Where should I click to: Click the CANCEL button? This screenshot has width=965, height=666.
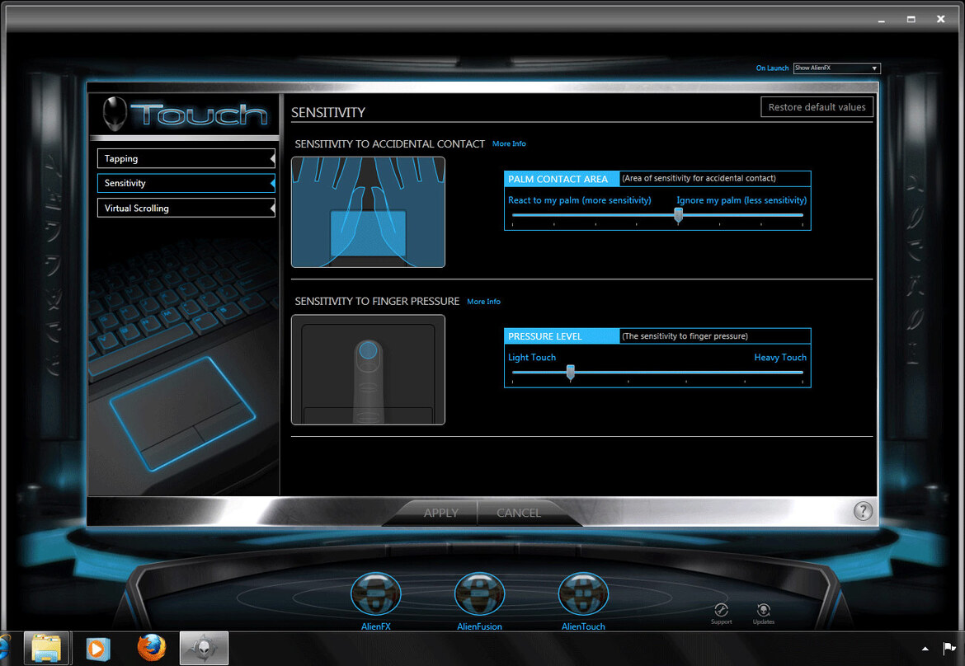[x=519, y=513]
